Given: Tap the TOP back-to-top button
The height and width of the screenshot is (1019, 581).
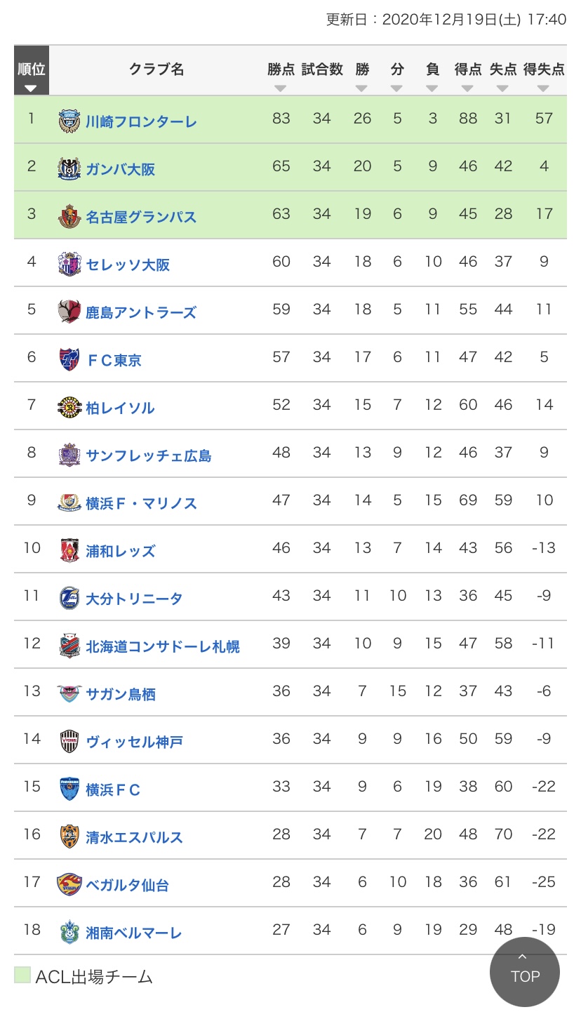Looking at the screenshot, I should point(525,972).
